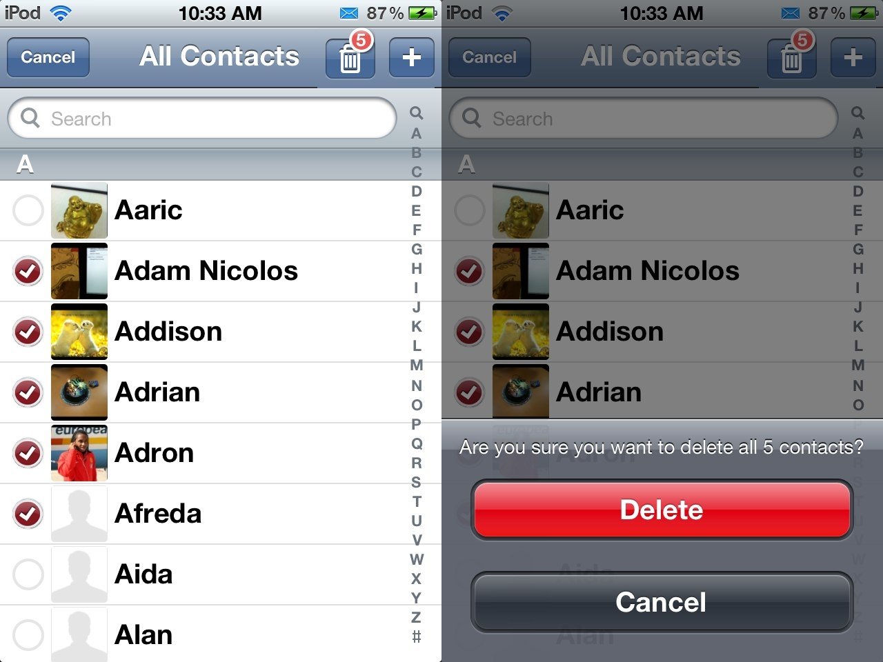883x662 pixels.
Task: Tap Cancel button in left navigation bar
Action: (48, 57)
